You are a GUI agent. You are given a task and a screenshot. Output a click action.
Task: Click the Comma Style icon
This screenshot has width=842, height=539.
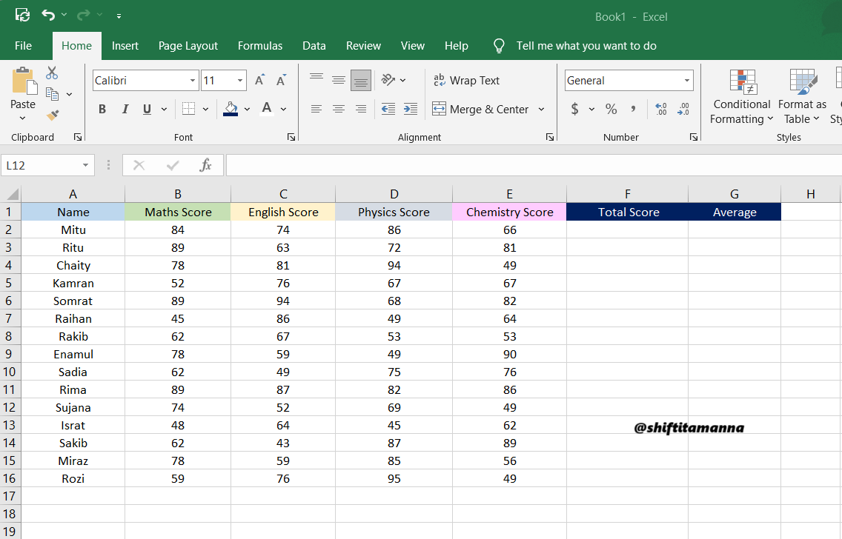coord(634,110)
